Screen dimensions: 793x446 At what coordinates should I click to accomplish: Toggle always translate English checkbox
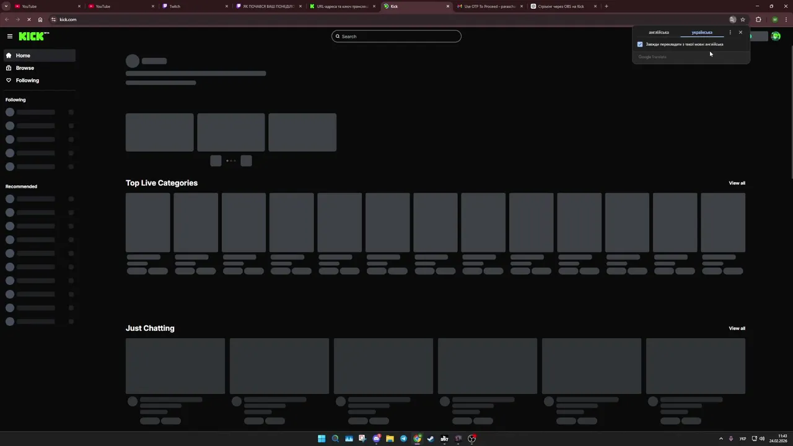tap(640, 45)
